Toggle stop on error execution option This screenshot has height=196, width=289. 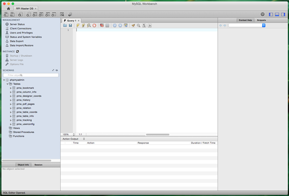point(102,26)
